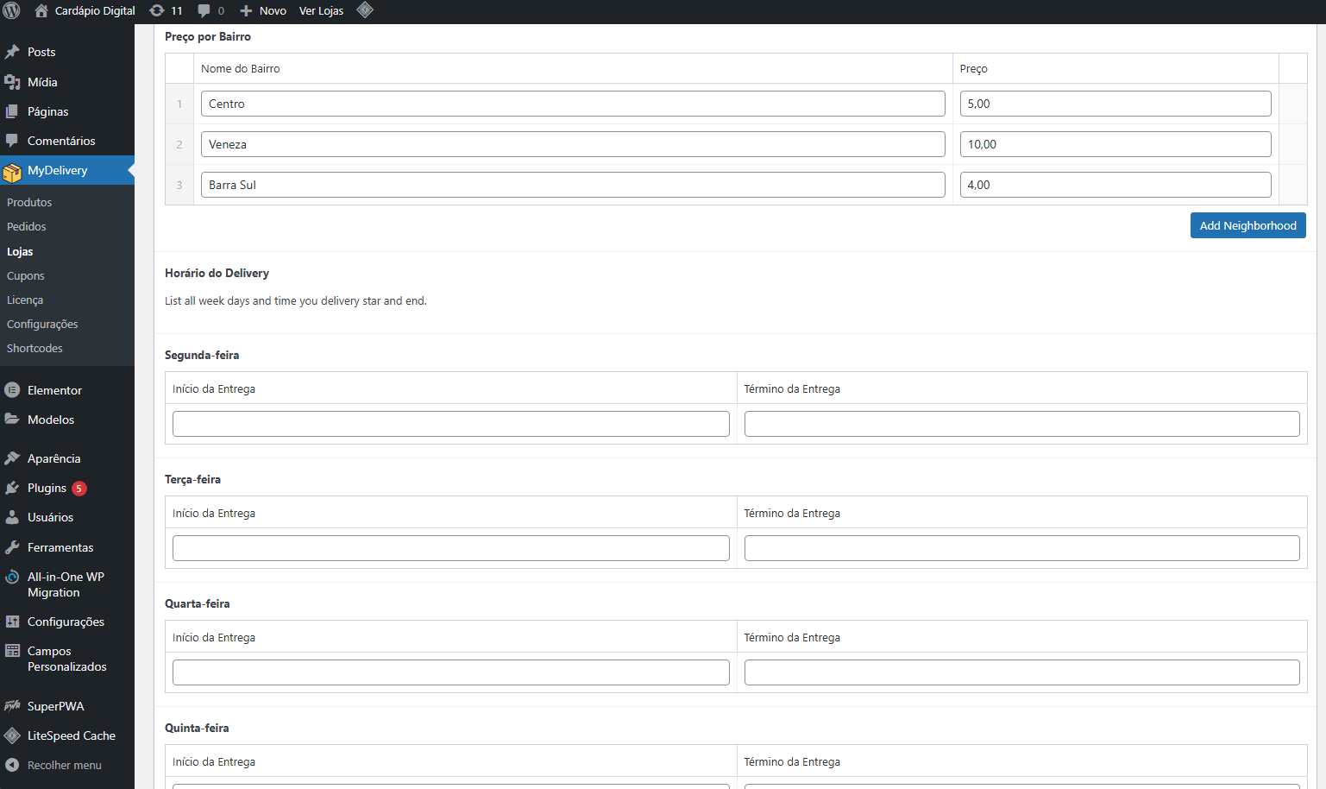Click the Add Neighborhood button

[x=1247, y=226]
